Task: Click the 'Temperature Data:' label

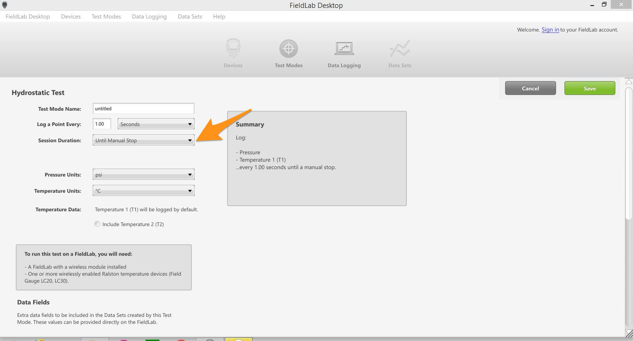Action: coord(58,209)
